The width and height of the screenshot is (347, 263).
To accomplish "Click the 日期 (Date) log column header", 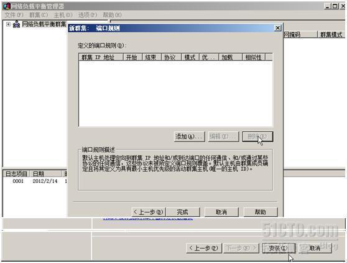I will pyautogui.click(x=45, y=173).
